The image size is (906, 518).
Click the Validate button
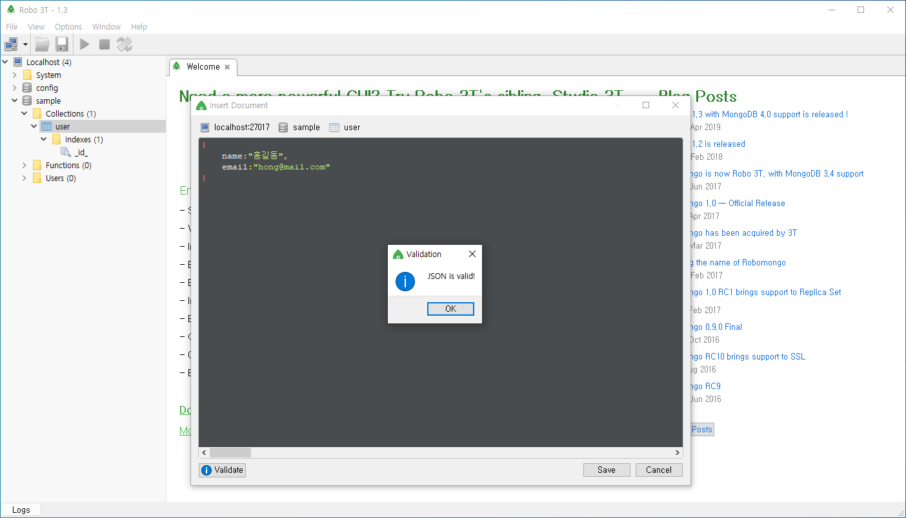(x=223, y=470)
